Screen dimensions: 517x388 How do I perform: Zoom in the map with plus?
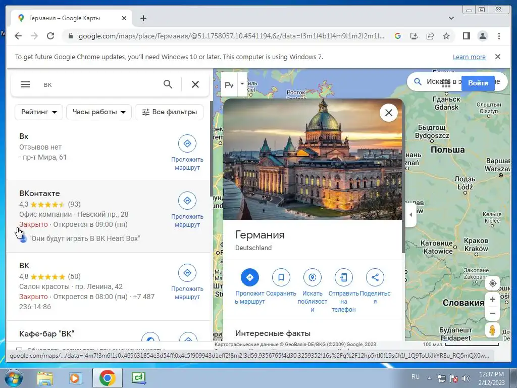(493, 300)
